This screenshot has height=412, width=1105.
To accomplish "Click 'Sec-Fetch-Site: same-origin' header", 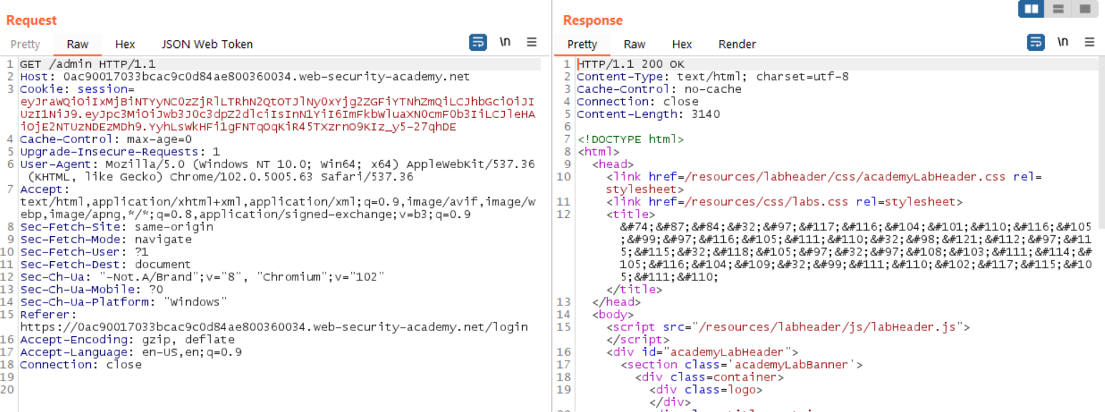I will pos(116,227).
